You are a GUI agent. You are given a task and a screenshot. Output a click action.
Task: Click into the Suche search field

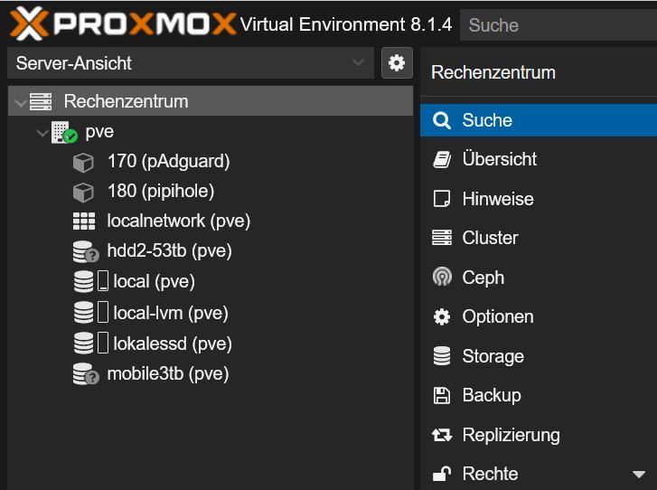tap(558, 25)
